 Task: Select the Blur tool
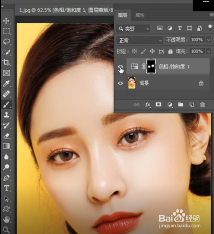[6, 156]
